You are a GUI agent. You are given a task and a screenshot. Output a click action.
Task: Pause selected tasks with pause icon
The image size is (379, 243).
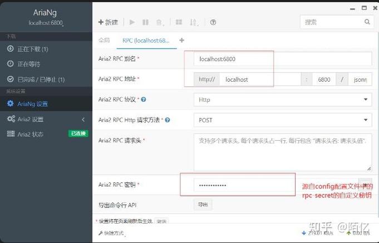point(145,22)
